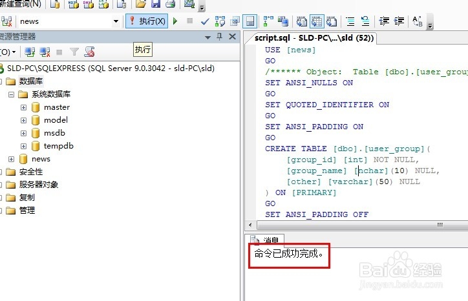The height and width of the screenshot is (301, 468).
Task: Click the Save floppy disk icon
Action: pyautogui.click(x=156, y=4)
